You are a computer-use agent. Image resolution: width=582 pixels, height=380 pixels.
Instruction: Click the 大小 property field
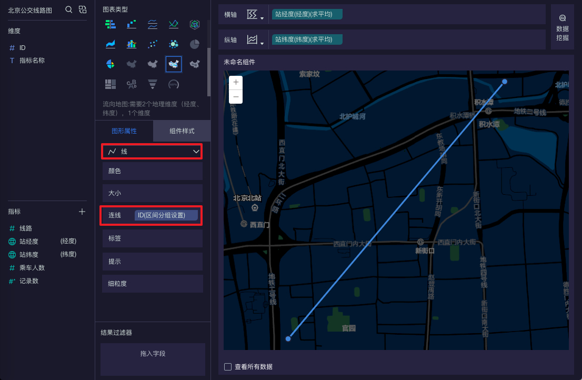tap(152, 193)
